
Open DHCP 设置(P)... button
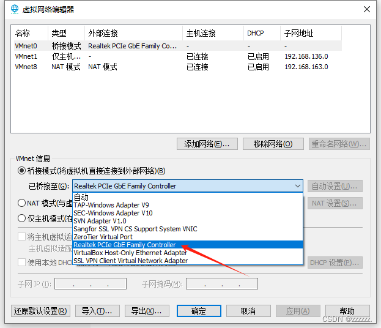coord(335,263)
